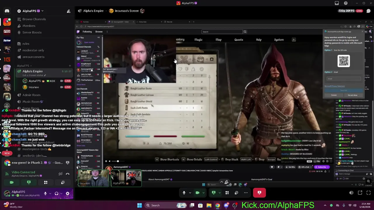Open the War Worlds server icon

[x=7, y=78]
